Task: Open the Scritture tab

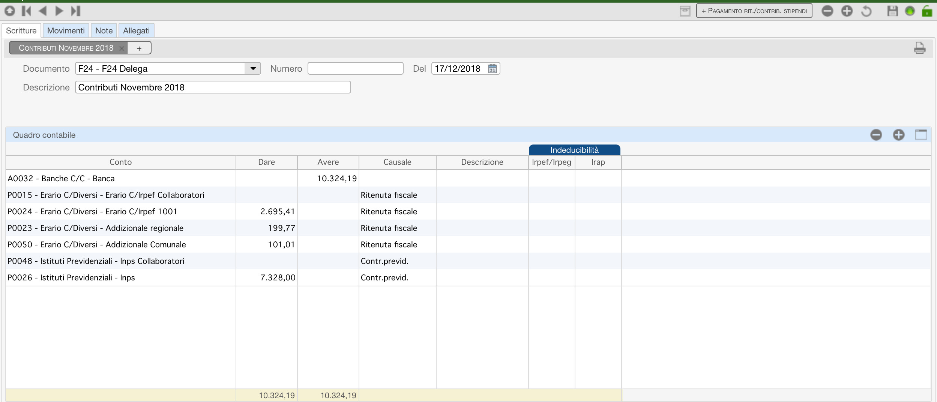Action: pos(21,30)
